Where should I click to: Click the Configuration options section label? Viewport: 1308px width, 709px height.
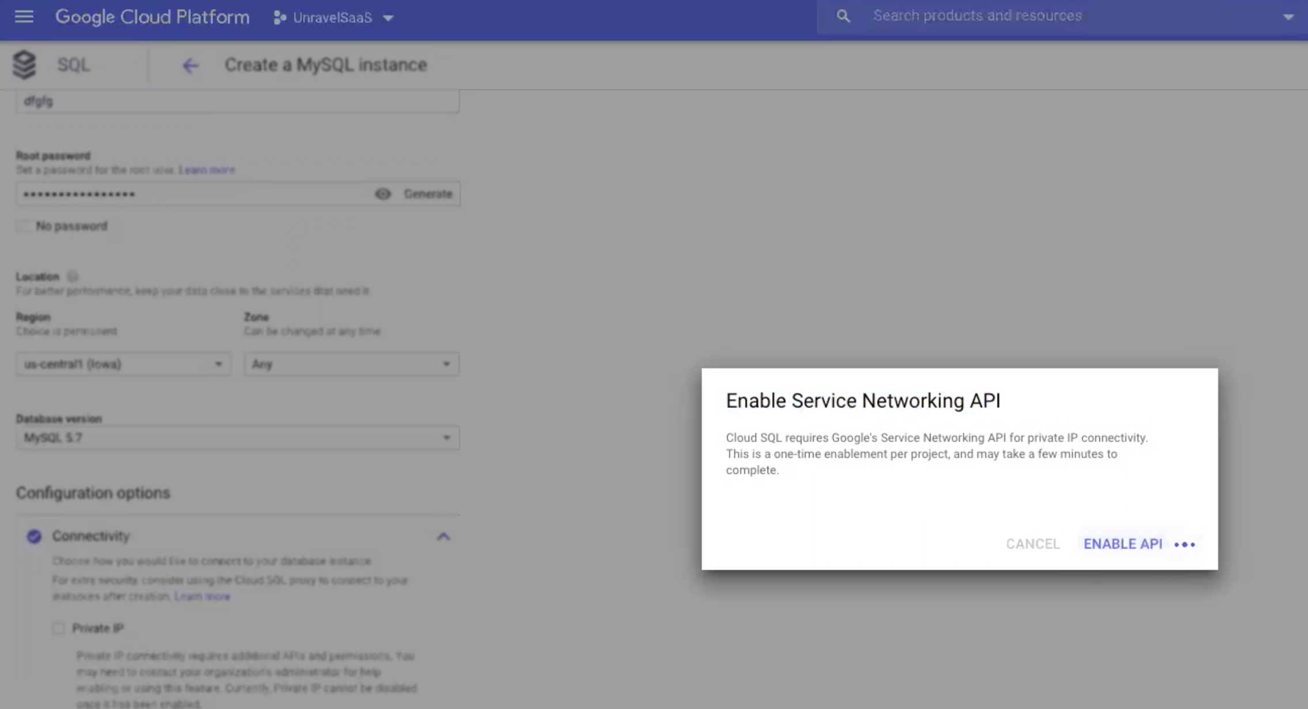[x=93, y=493]
